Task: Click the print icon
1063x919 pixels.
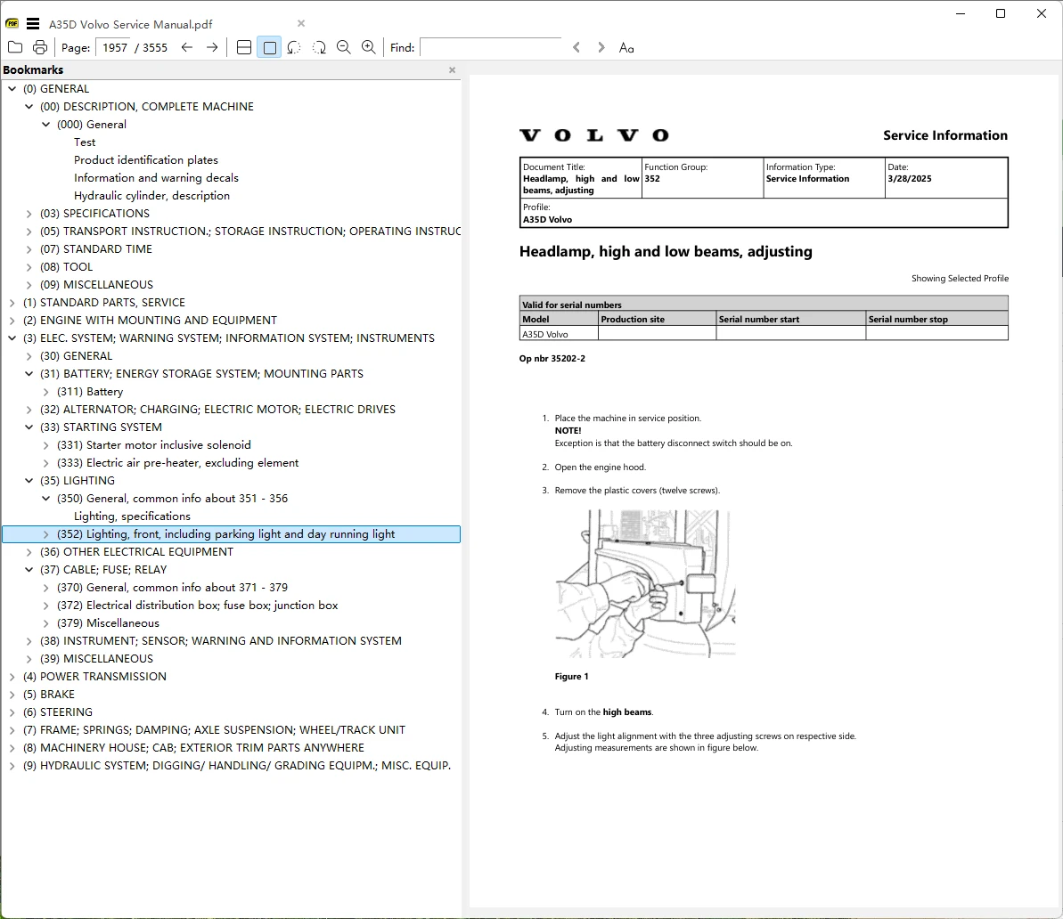Action: [x=40, y=47]
